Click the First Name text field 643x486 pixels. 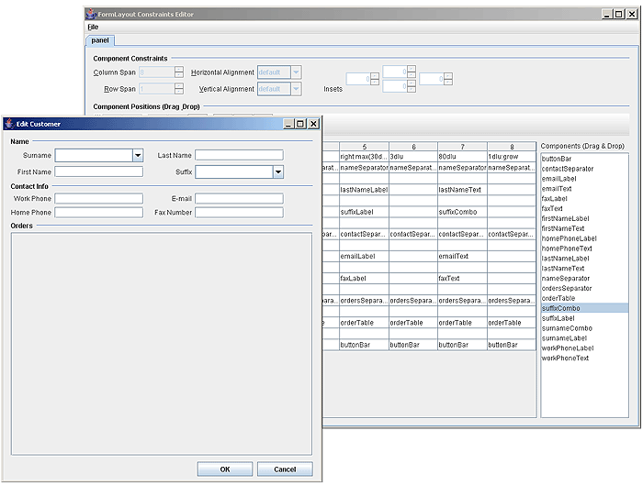(x=99, y=171)
